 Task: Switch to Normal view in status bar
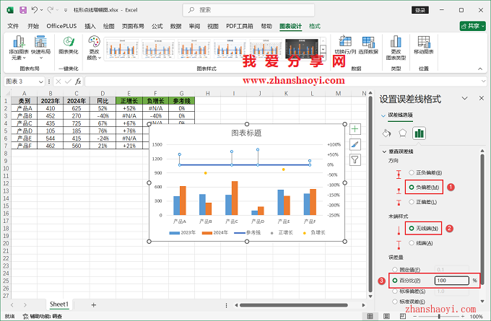tap(370, 316)
